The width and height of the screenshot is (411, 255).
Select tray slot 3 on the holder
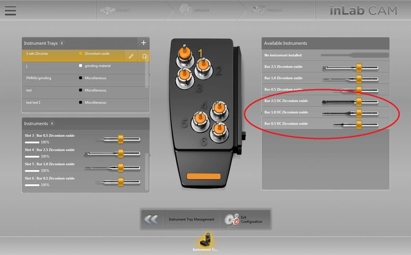[x=185, y=78]
